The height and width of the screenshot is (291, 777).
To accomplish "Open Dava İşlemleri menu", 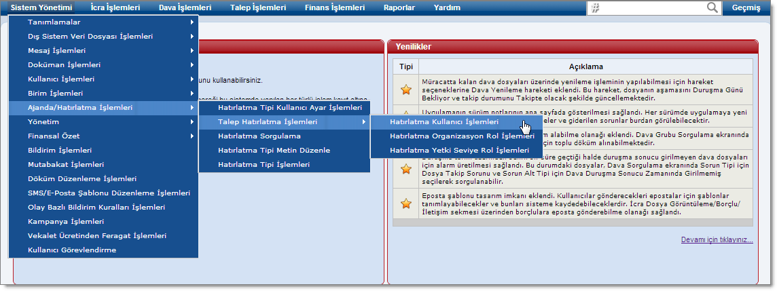I will pyautogui.click(x=185, y=7).
